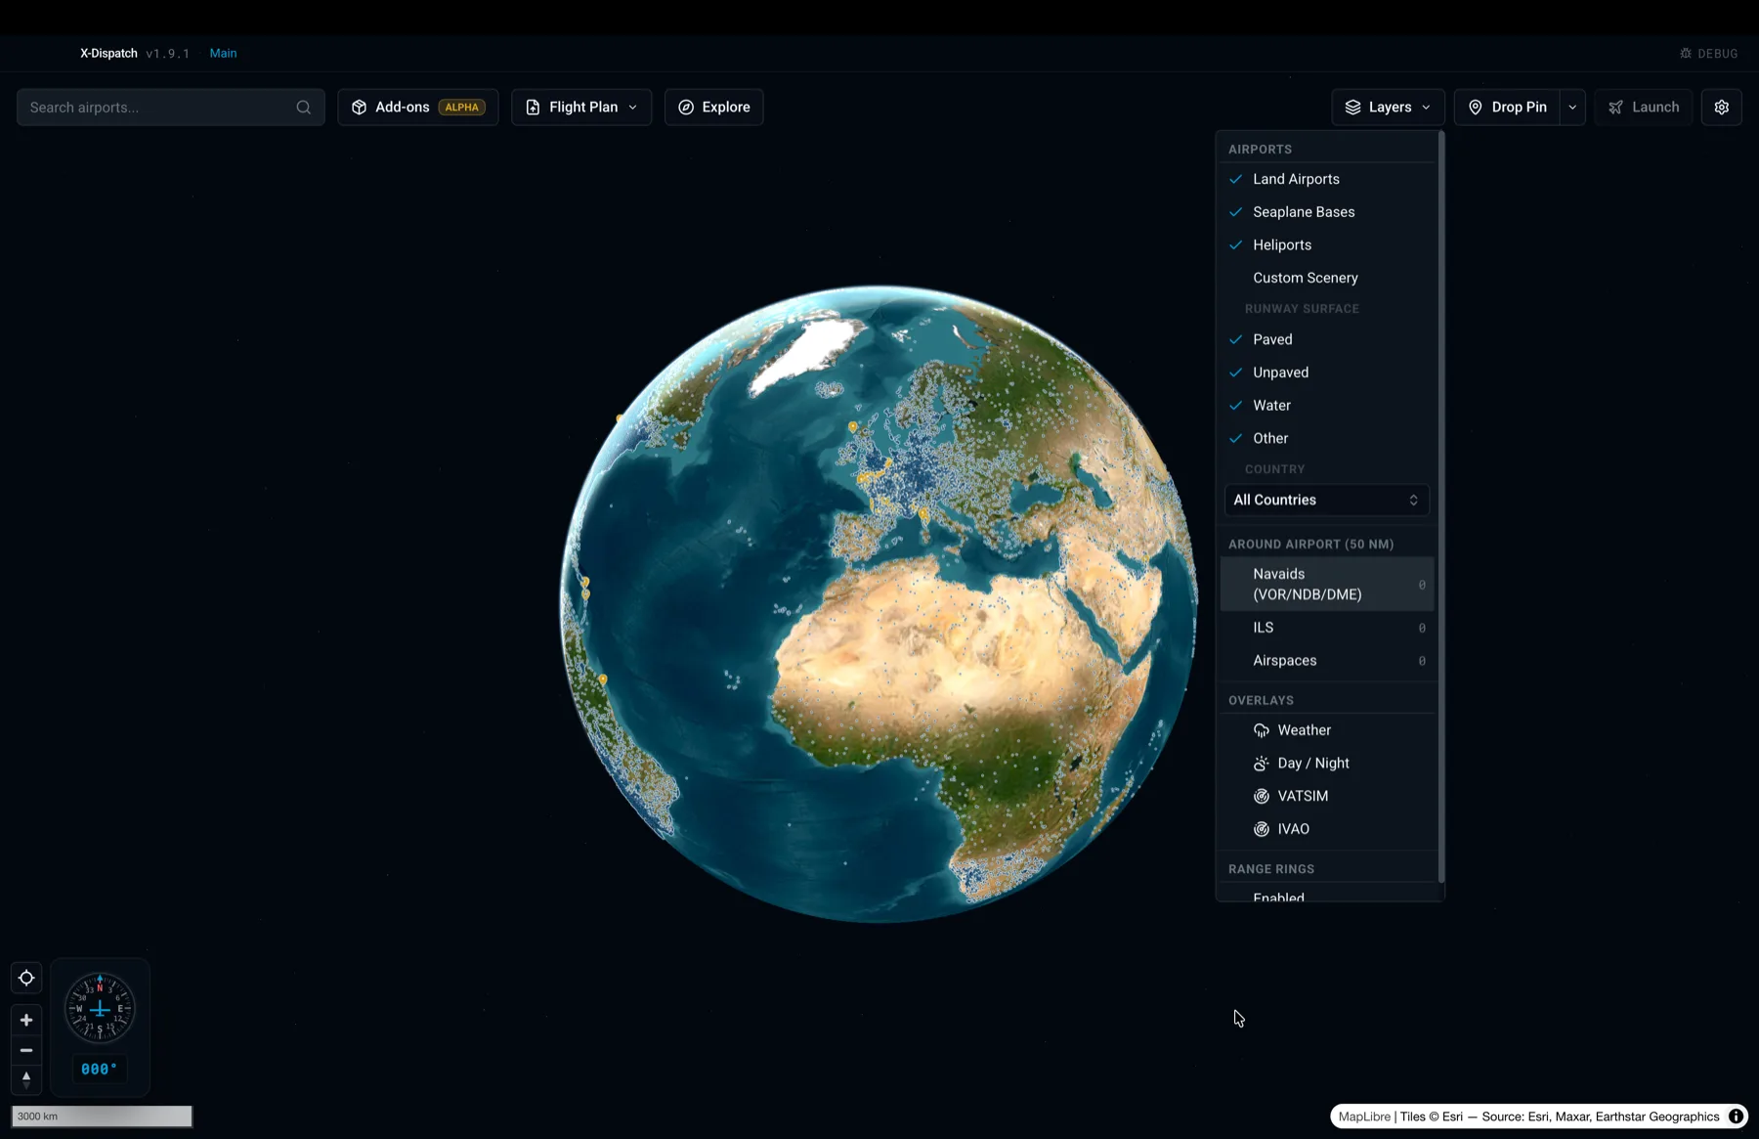Zoom in with the plus button
The height and width of the screenshot is (1139, 1759).
(x=26, y=1020)
